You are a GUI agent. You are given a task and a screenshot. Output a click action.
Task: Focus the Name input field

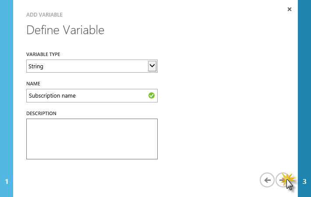[88, 95]
